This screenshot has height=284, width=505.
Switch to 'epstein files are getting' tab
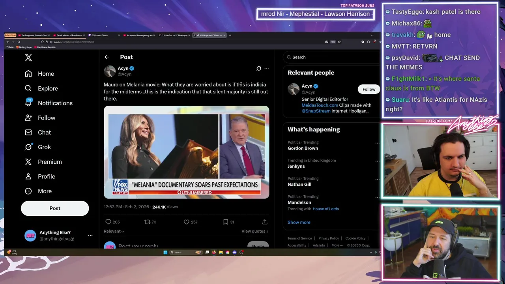coord(139,35)
